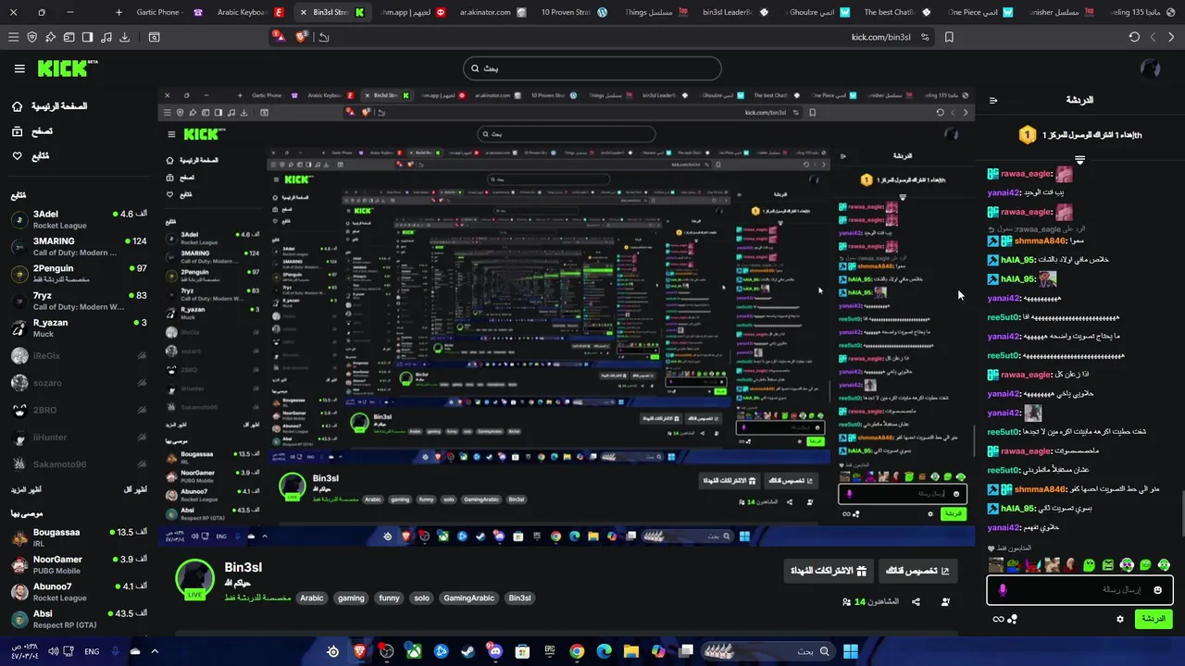This screenshot has width=1185, height=666.
Task: Open 7ryz channel in sidebar
Action: coord(79,301)
